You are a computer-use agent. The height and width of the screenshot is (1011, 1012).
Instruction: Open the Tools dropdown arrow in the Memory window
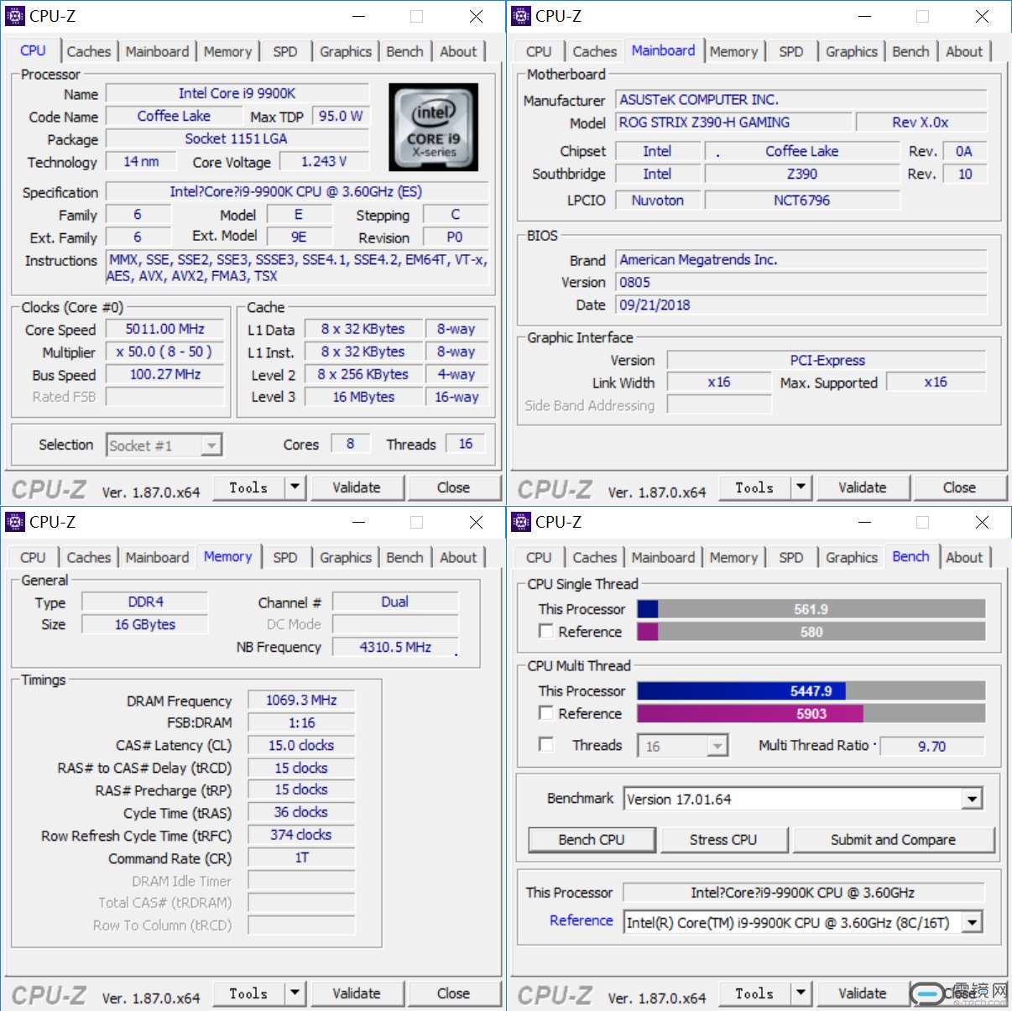coord(295,993)
